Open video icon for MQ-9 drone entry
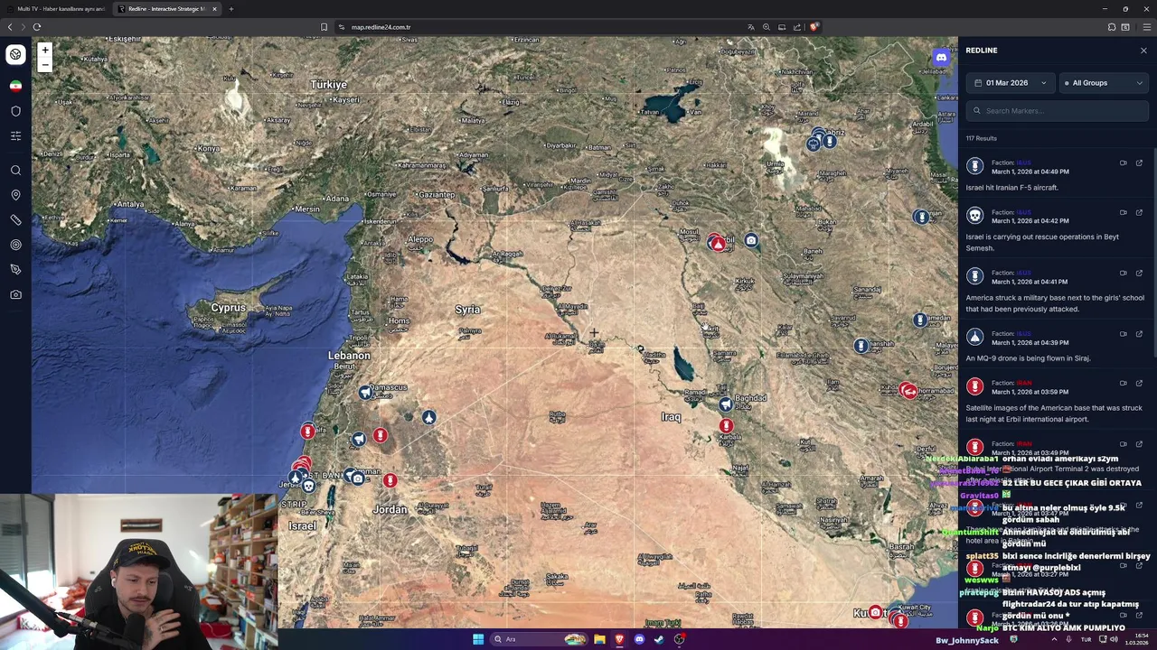 click(x=1124, y=334)
